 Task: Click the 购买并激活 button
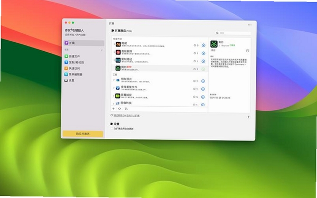click(83, 134)
